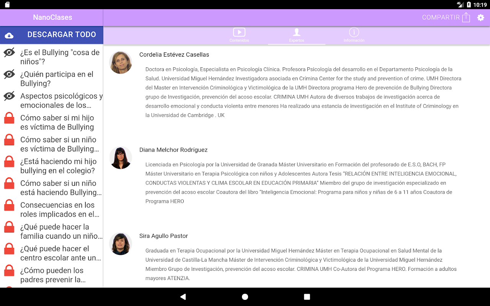Viewport: 490px width, 306px height.
Task: Click the DESCARGAR TODO button
Action: pyautogui.click(x=52, y=35)
